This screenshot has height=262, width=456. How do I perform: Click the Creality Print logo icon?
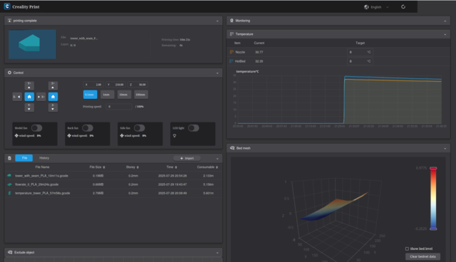7,6
